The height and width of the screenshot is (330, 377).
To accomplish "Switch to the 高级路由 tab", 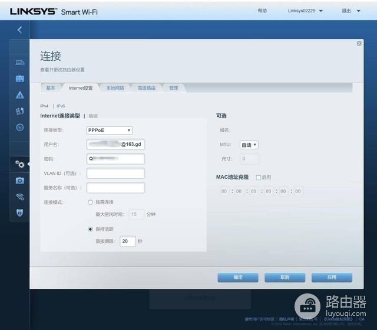I will (147, 88).
